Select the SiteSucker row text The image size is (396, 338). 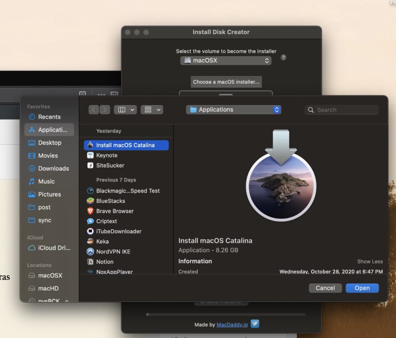110,166
